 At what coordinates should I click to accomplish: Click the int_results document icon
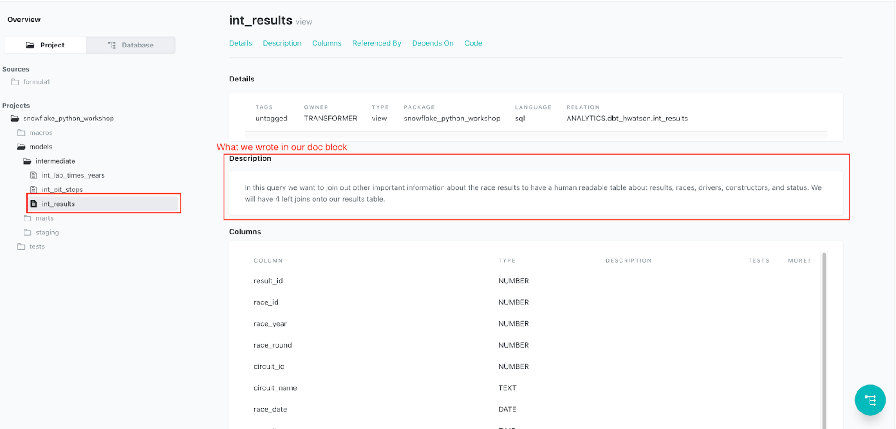pyautogui.click(x=34, y=204)
